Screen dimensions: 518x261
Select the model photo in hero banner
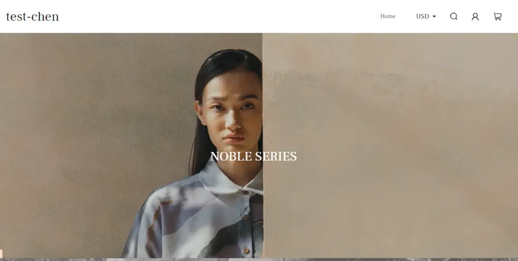[131, 145]
